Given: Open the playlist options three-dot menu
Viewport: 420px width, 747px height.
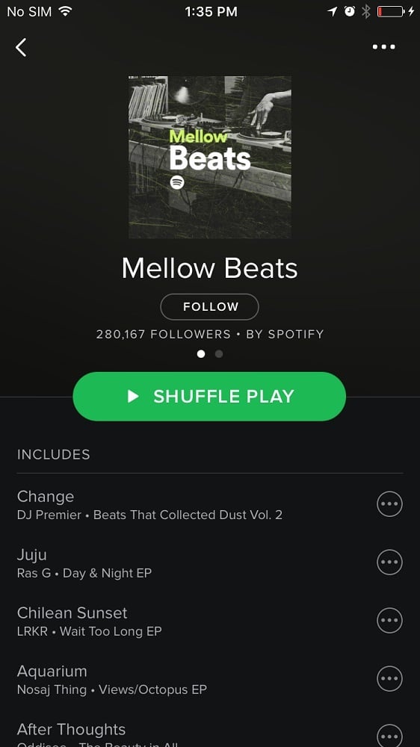Looking at the screenshot, I should point(384,46).
